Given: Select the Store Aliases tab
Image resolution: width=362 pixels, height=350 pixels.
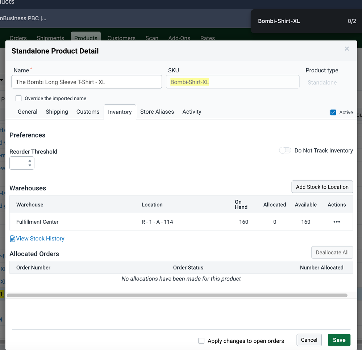Looking at the screenshot, I should [x=157, y=112].
